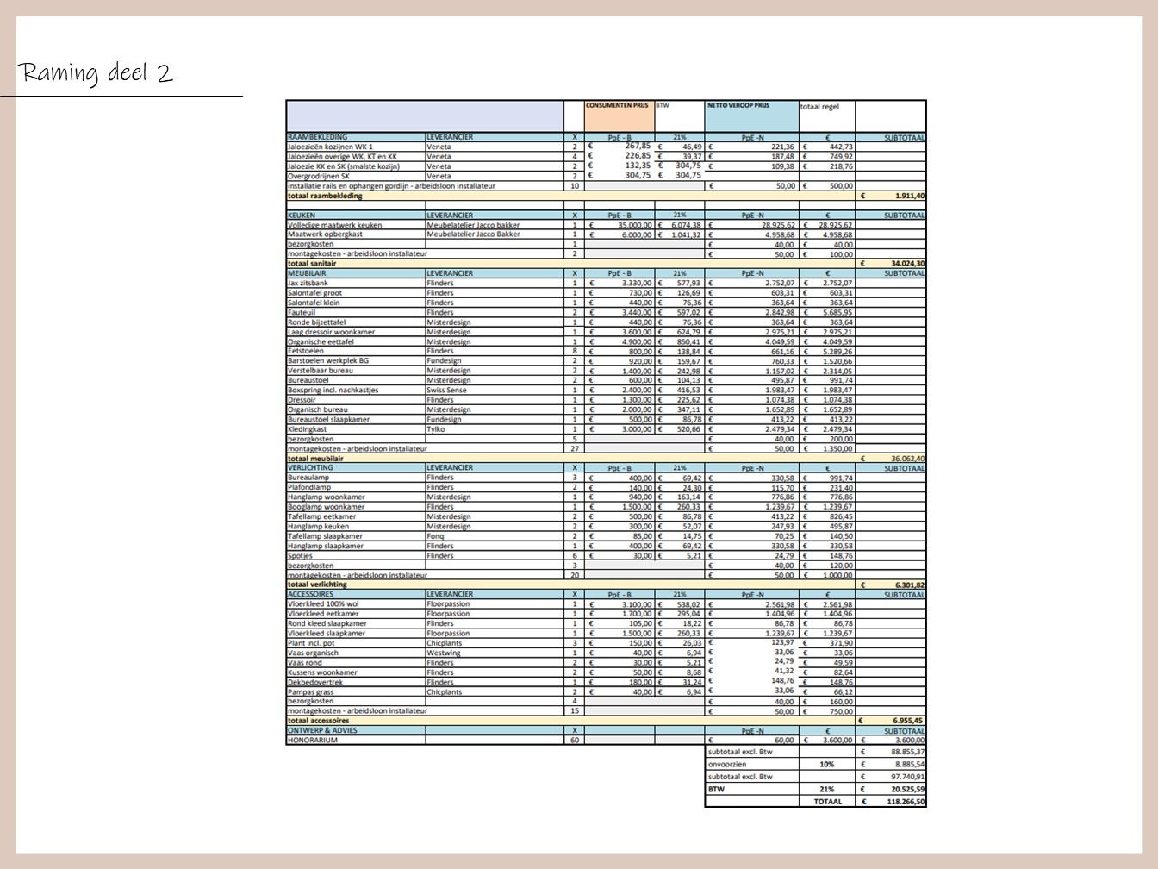Select the VERLICHTING section header
The image size is (1158, 869).
pos(356,468)
